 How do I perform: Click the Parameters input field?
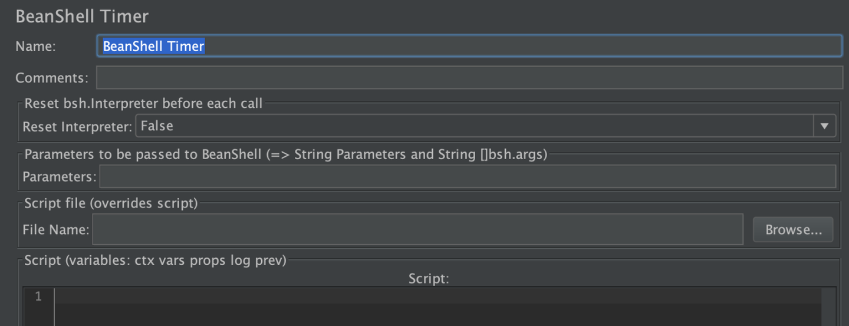467,176
